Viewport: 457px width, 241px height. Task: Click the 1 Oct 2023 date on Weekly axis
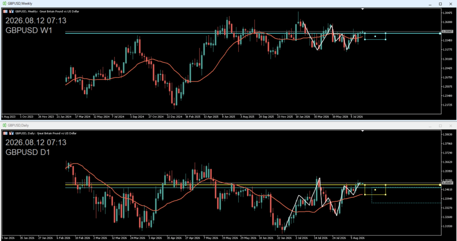tap(26, 116)
